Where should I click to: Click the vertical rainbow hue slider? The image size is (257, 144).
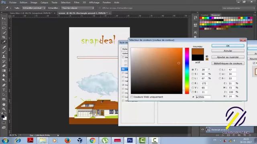tap(187, 71)
